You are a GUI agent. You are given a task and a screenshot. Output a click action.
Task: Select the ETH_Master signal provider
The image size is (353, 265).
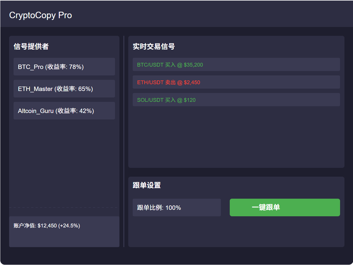coord(64,89)
